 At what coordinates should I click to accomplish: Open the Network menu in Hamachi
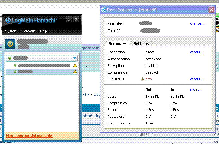[28, 31]
